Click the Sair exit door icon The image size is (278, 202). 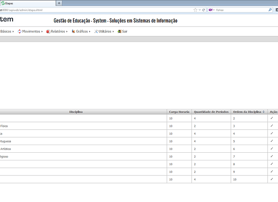120,32
